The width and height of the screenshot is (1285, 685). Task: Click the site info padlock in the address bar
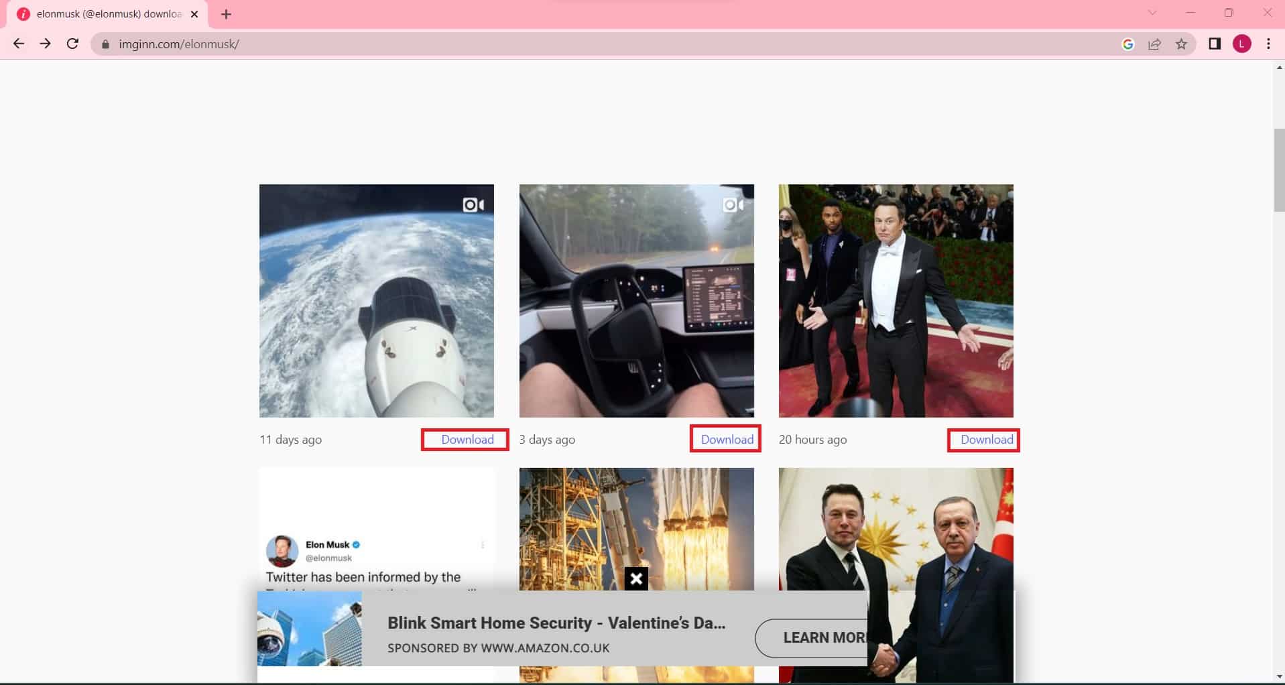(105, 44)
